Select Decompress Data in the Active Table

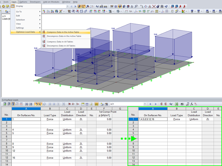pos(66,36)
